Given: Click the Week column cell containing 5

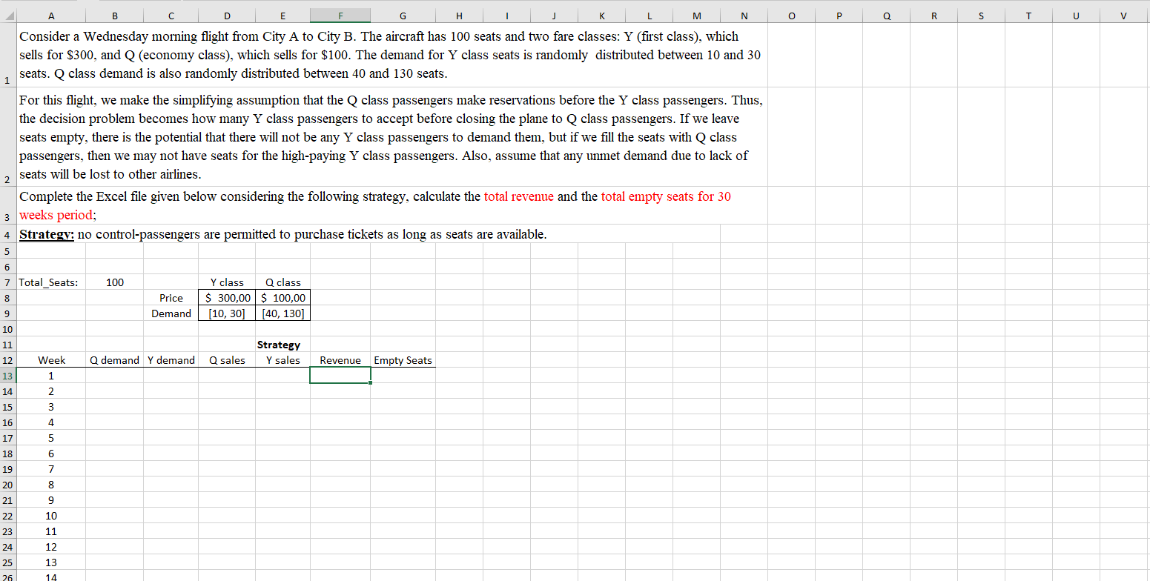Looking at the screenshot, I should [x=51, y=438].
